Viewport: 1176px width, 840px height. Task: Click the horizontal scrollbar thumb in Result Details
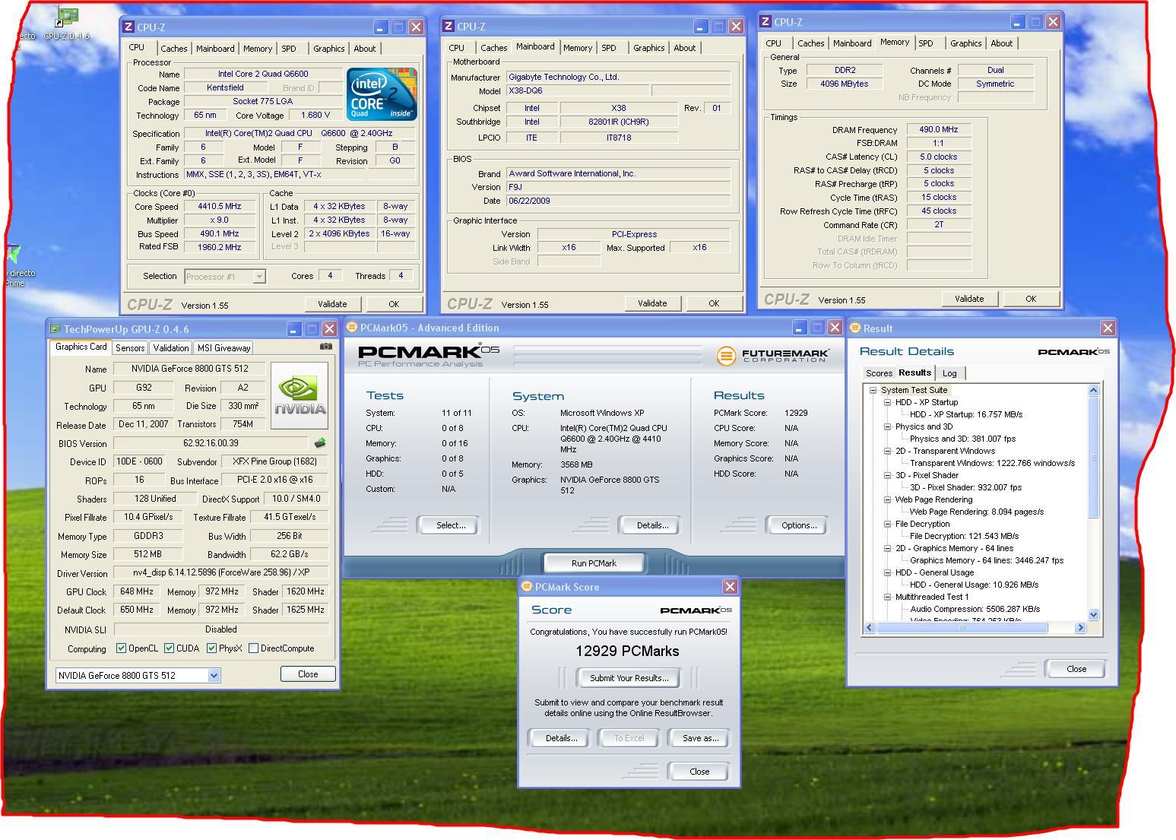962,628
